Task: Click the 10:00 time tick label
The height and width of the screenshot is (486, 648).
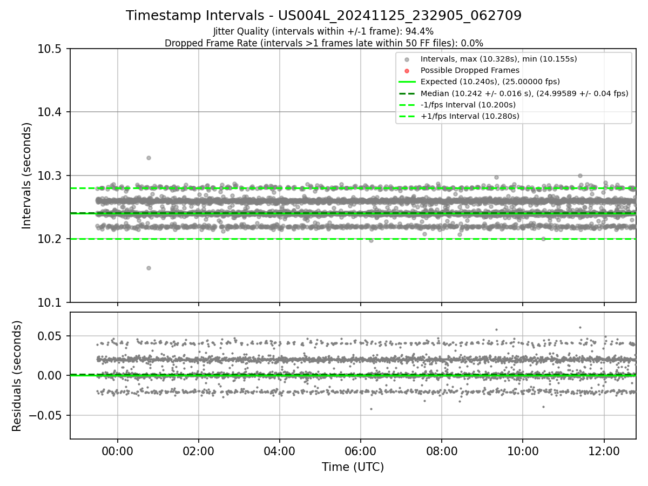Action: point(523,451)
